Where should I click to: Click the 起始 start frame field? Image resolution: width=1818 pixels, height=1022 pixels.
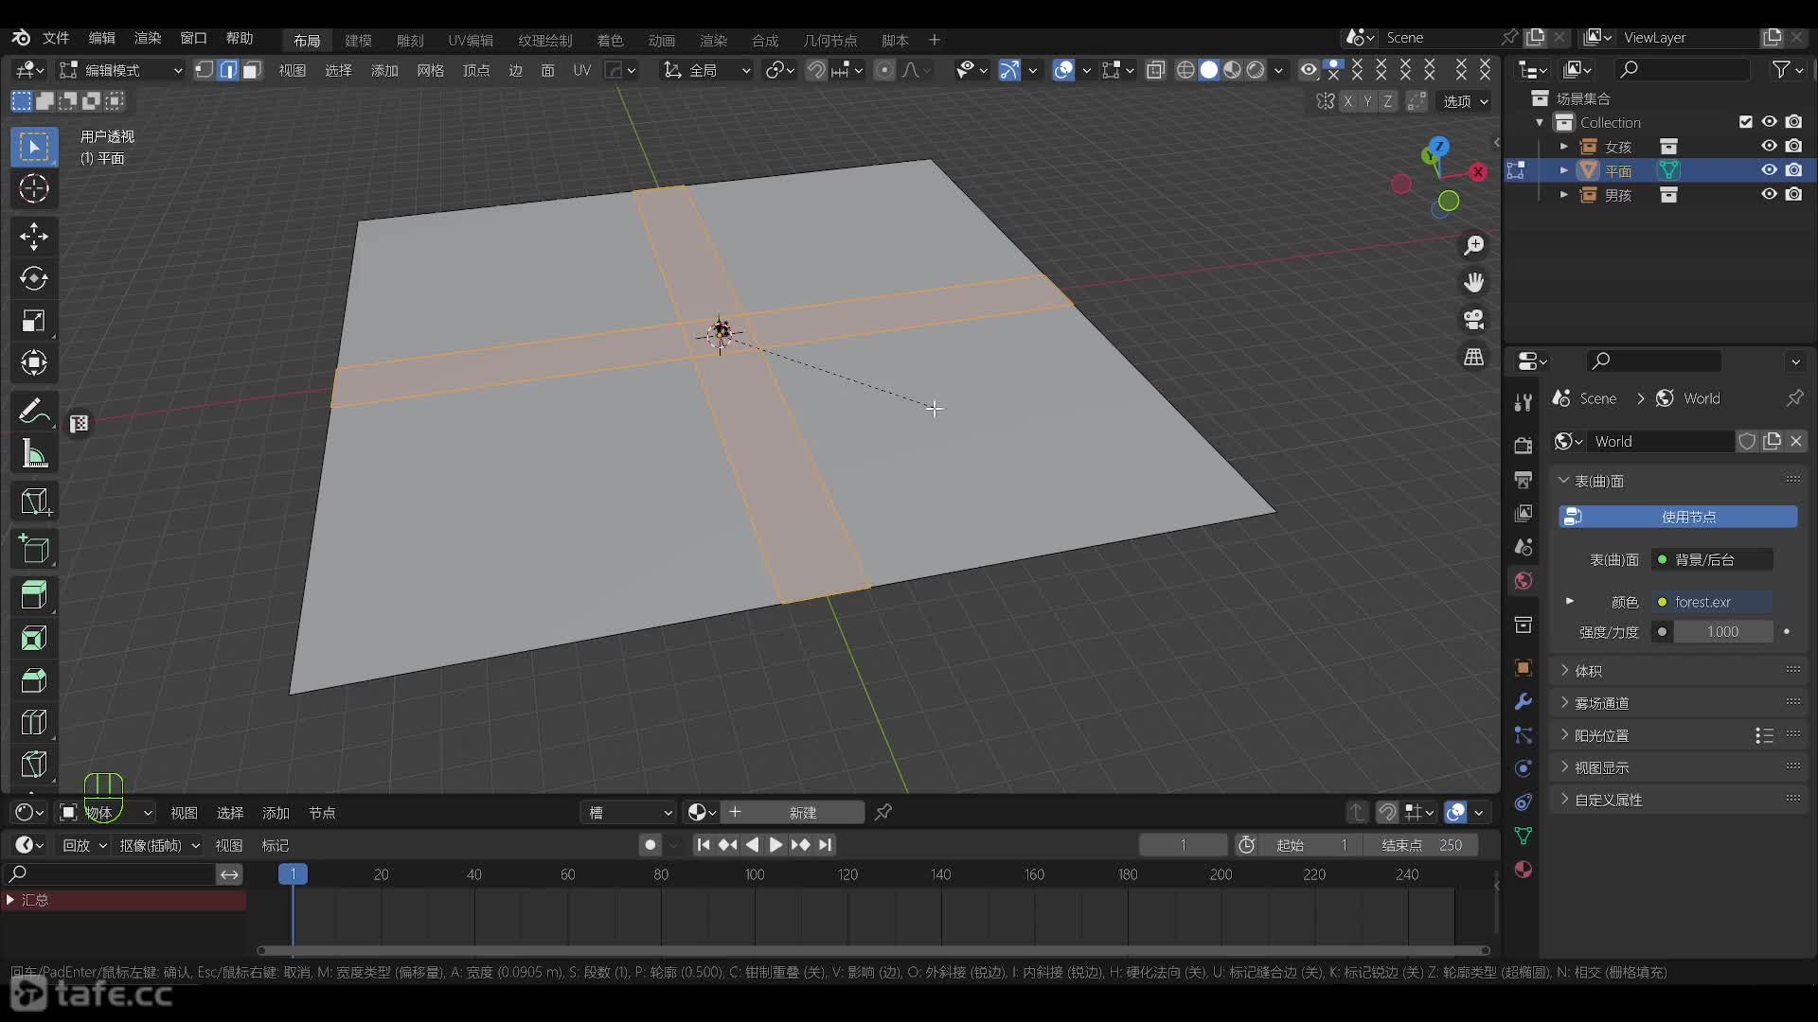(x=1310, y=845)
